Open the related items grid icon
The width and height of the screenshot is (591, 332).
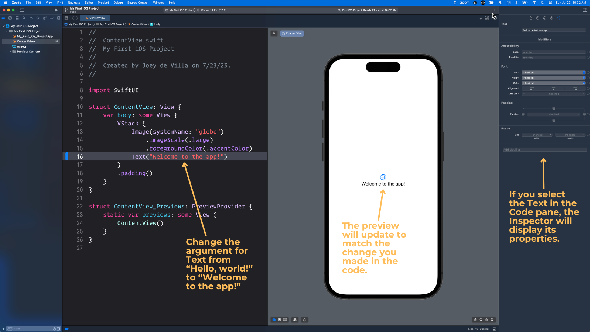click(x=66, y=18)
